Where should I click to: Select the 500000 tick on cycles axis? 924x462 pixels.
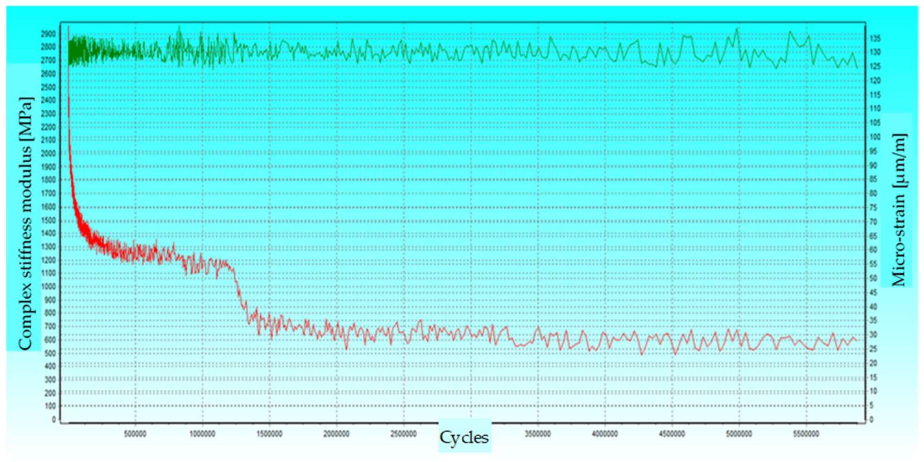pyautogui.click(x=135, y=434)
